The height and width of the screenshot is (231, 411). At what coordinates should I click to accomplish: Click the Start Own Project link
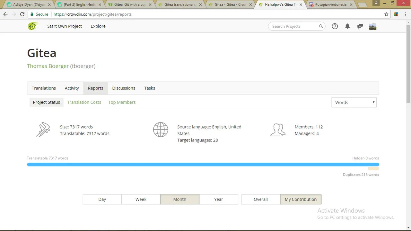(65, 26)
